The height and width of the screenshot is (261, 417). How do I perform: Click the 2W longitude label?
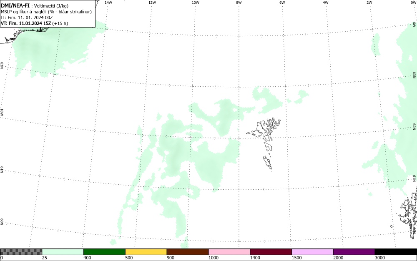pos(369,3)
